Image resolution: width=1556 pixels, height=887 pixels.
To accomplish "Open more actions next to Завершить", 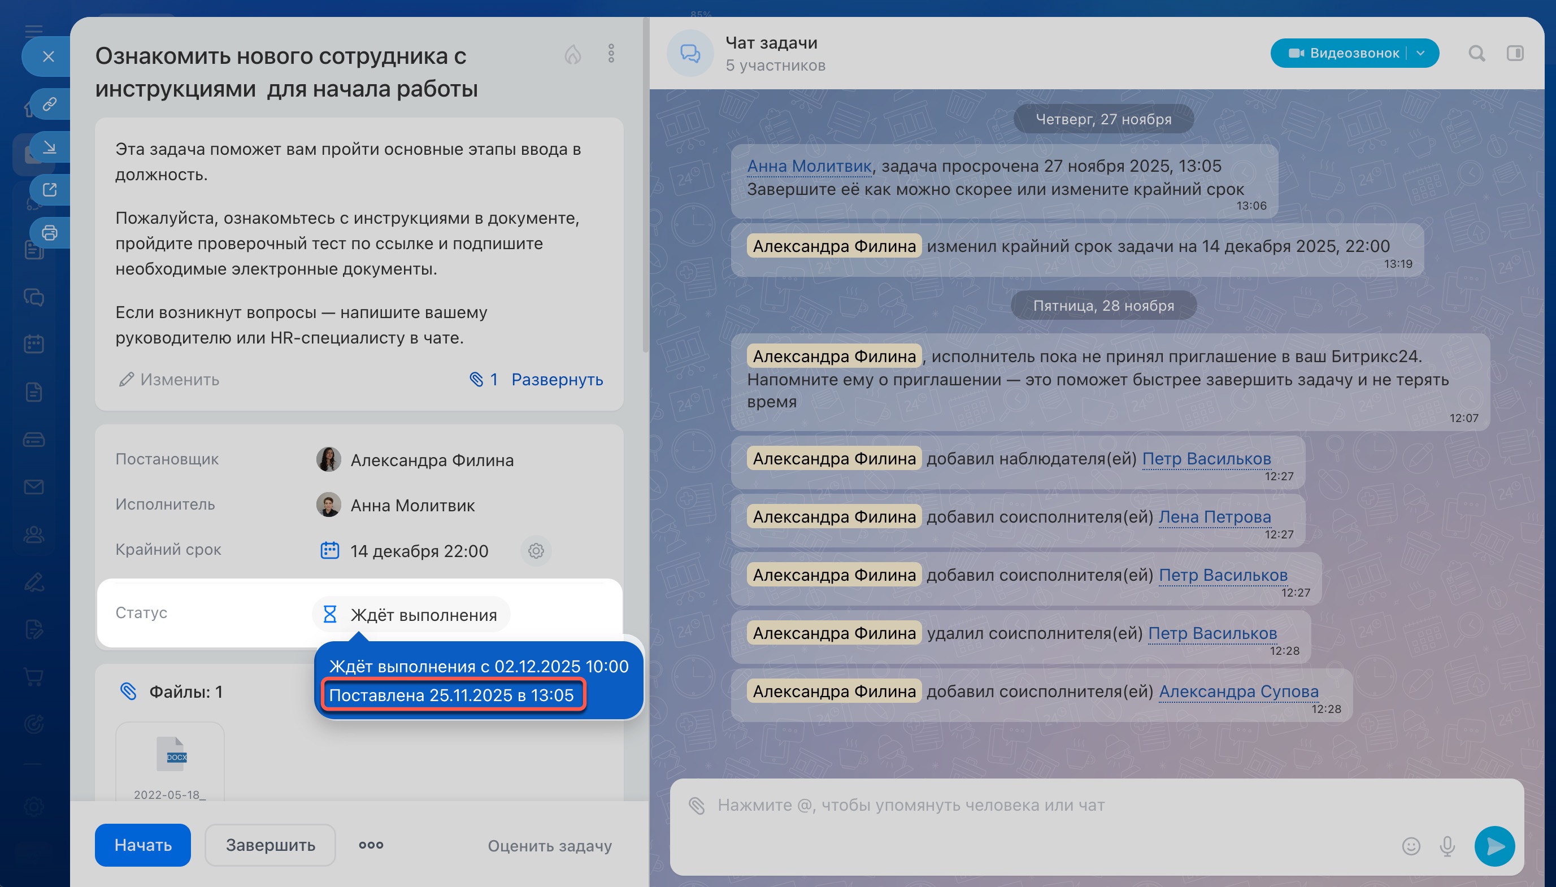I will (371, 845).
